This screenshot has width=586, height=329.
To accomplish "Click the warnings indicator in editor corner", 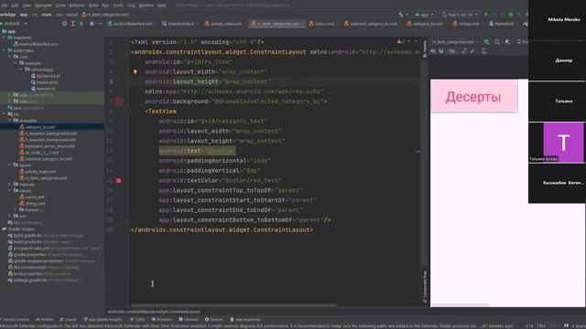I will [x=401, y=41].
